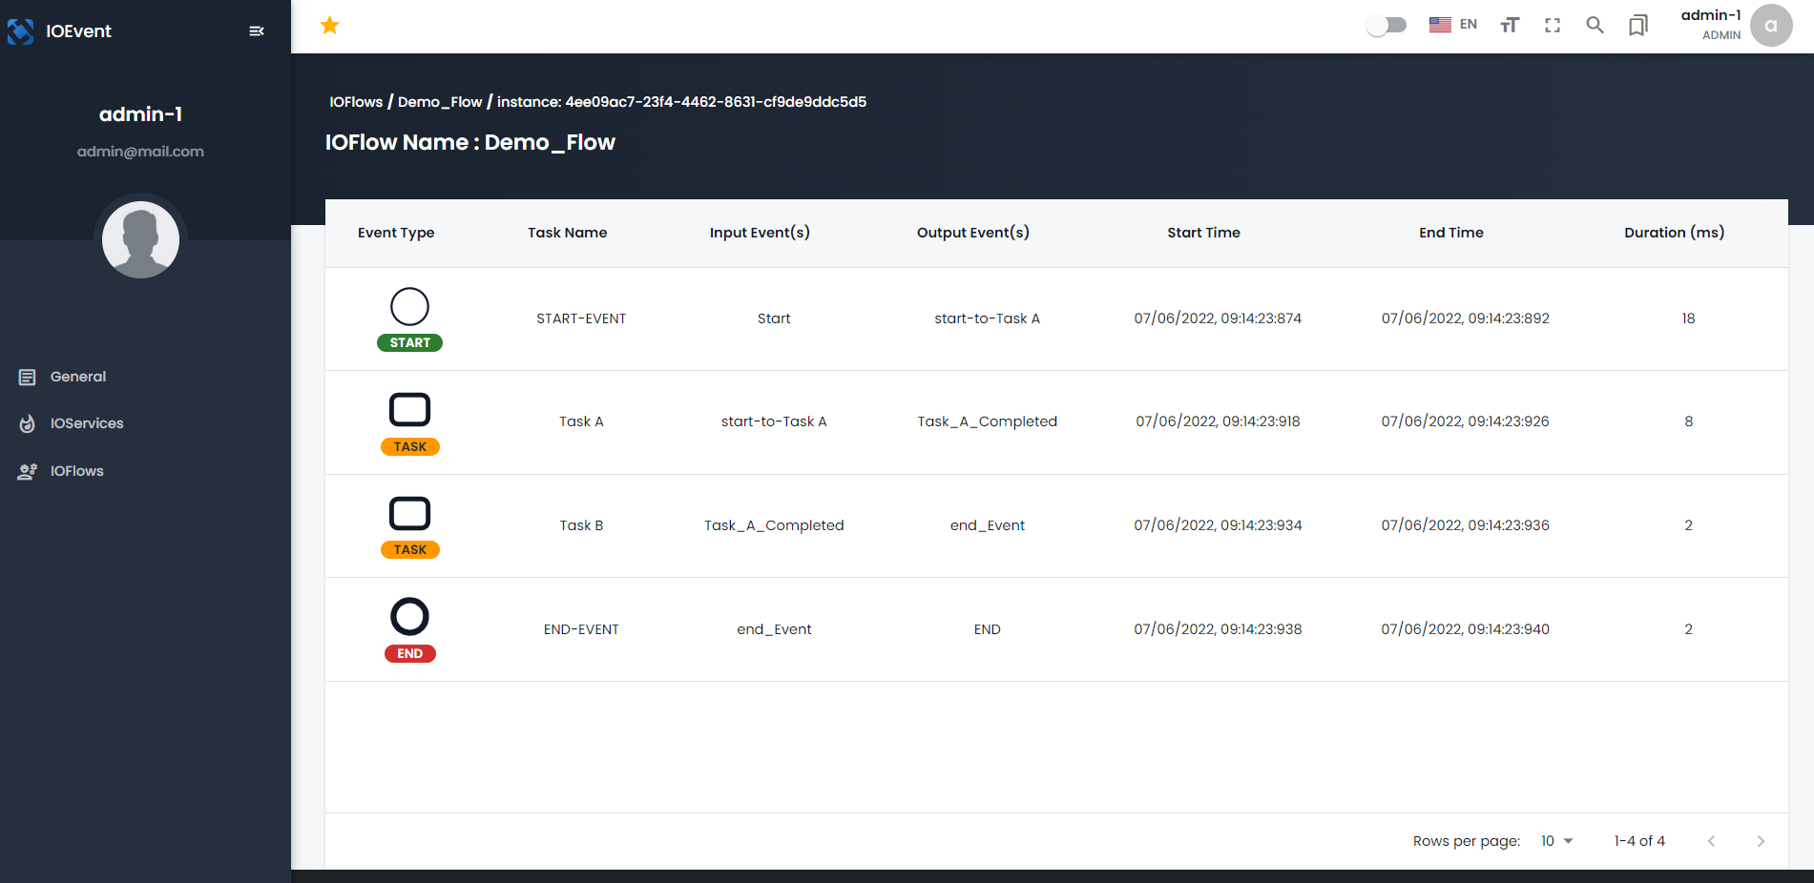Click the bookmark icon near the profile
This screenshot has width=1814, height=883.
click(x=1637, y=26)
